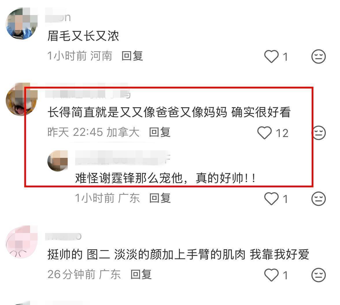Reply to the 26分钟前 广东 comment
Screen dimensions: 340x305
(141, 274)
